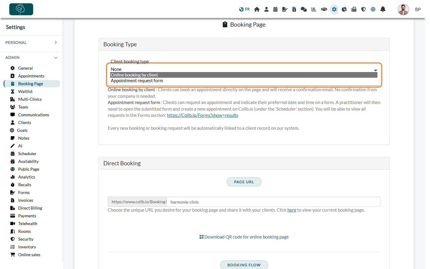
Task: Open the shield security icon in top bar
Action: pos(363,9)
